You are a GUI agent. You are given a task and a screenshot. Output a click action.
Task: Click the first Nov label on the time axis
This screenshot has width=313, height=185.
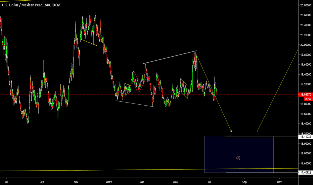pyautogui.click(x=76, y=182)
